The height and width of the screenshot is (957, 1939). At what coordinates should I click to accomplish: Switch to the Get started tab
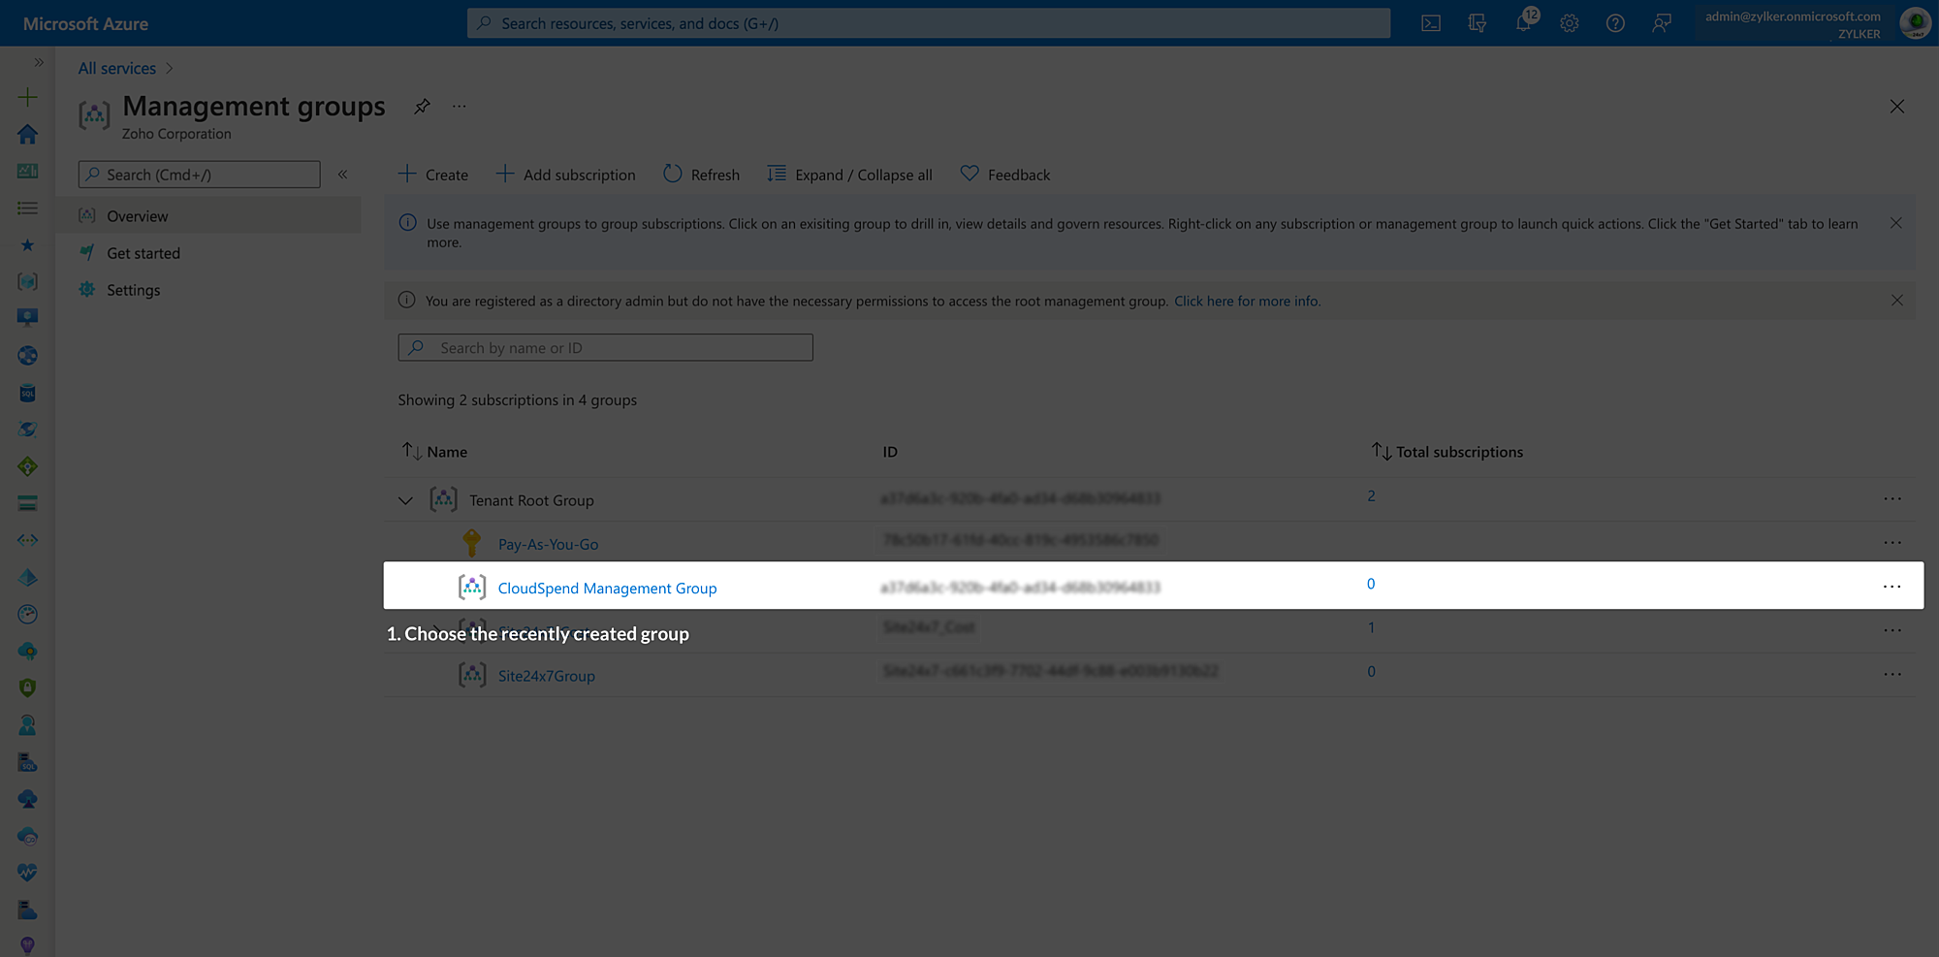(142, 253)
